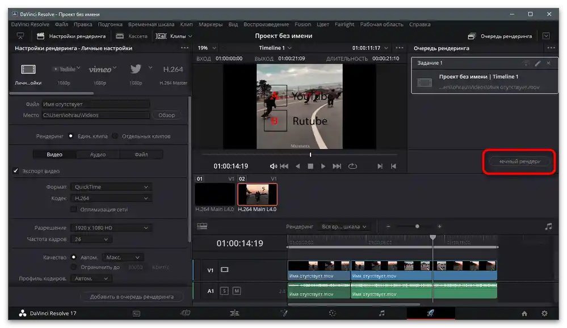Viewport: 567px width, 328px height.
Task: Open the Clips dropdown in toolbar
Action: pos(174,36)
